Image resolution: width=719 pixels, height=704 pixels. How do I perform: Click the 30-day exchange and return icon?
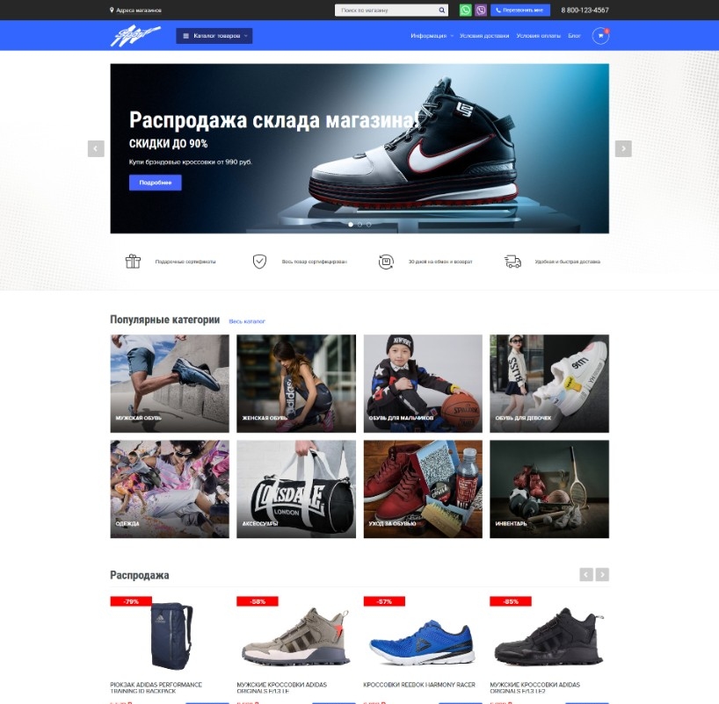pyautogui.click(x=386, y=262)
